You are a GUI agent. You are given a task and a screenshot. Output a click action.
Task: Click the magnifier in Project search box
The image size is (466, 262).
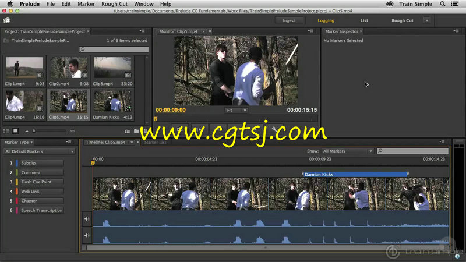(x=82, y=49)
